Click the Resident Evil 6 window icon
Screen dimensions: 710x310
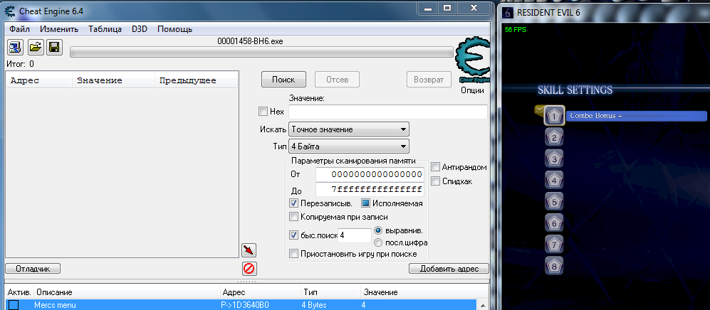[x=508, y=12]
